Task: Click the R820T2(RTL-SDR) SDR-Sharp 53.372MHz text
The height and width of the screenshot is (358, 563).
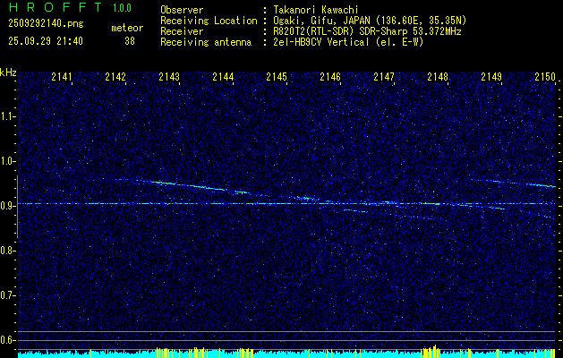Action: 367,31
